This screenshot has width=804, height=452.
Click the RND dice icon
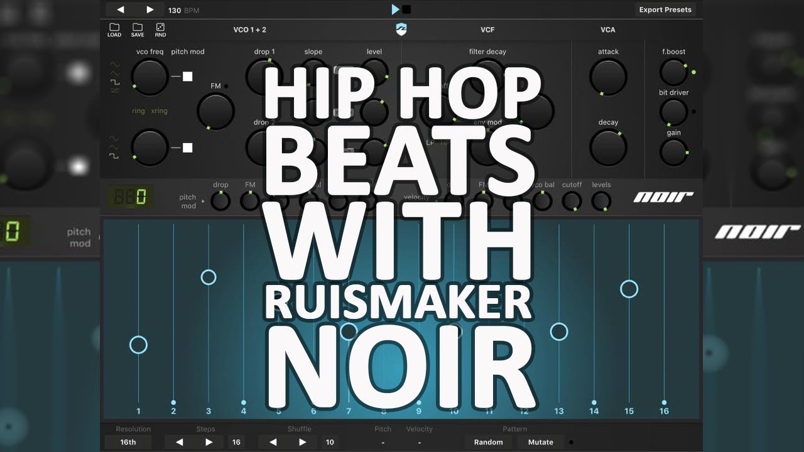[160, 27]
